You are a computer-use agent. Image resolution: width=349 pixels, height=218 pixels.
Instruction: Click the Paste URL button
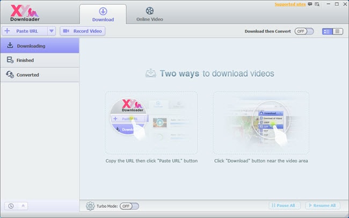coord(25,31)
